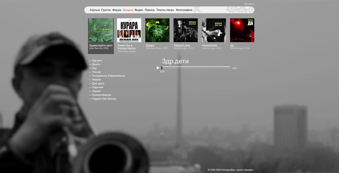Select the Ленин Day album cover

point(129,30)
